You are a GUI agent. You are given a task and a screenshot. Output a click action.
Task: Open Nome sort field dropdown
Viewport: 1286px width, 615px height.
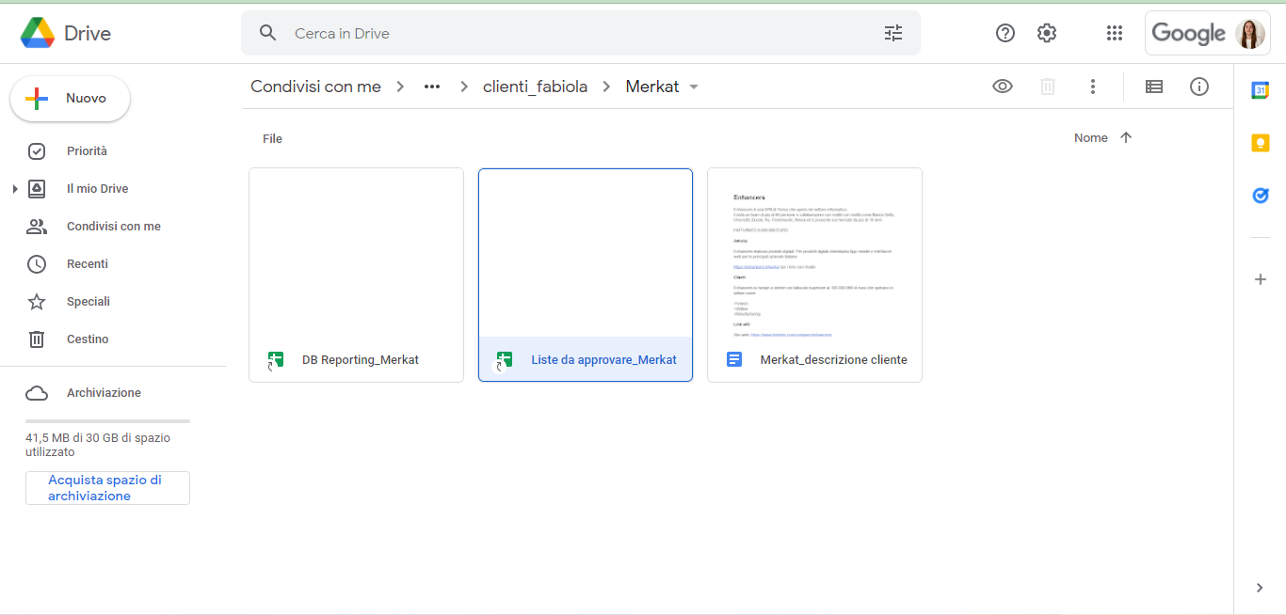[1091, 137]
